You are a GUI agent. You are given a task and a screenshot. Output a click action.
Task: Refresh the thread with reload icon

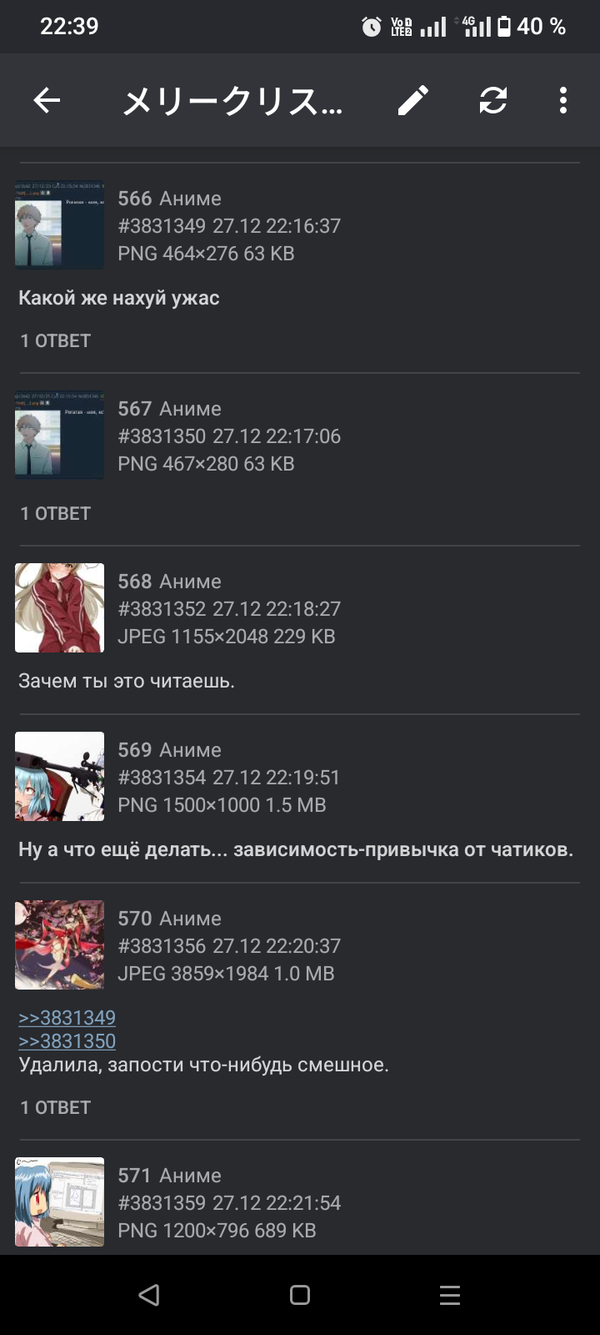tap(493, 101)
